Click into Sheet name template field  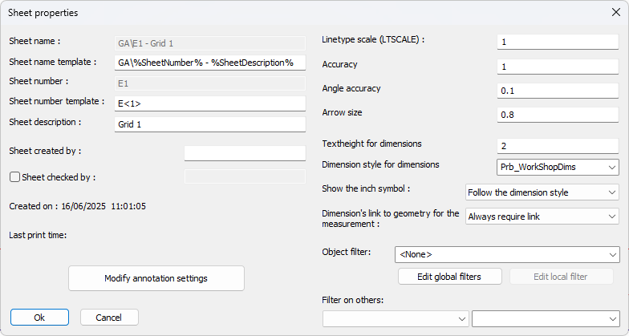(210, 62)
